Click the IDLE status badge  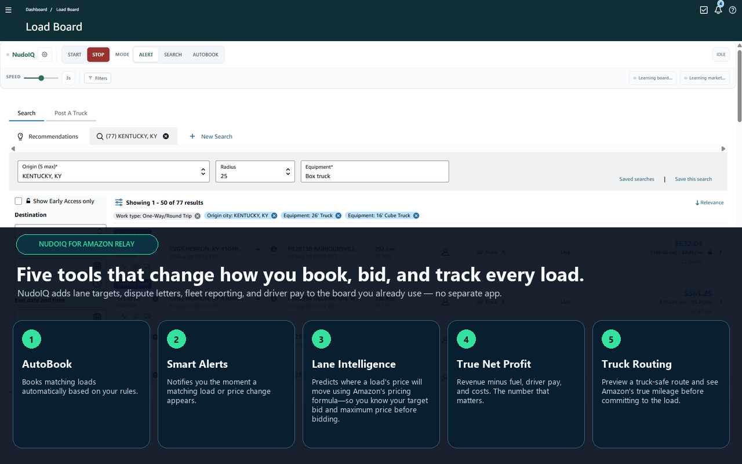(721, 55)
